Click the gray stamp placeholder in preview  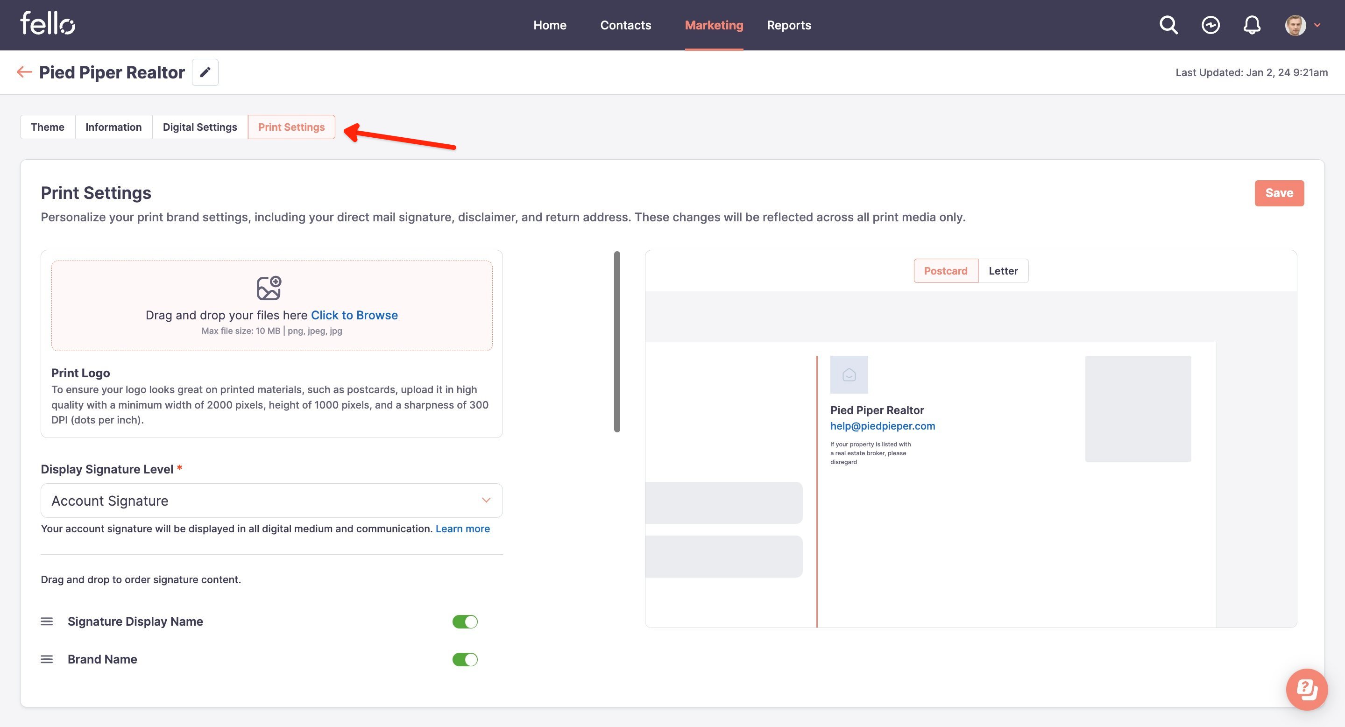click(x=1138, y=409)
